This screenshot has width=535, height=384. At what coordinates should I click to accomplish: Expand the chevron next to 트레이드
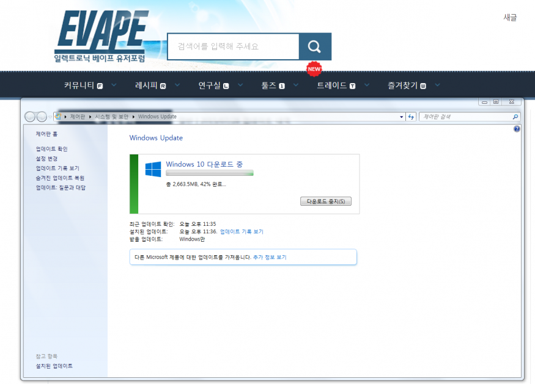point(367,85)
